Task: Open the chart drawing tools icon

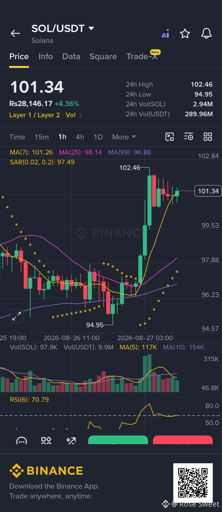Action: tap(170, 137)
